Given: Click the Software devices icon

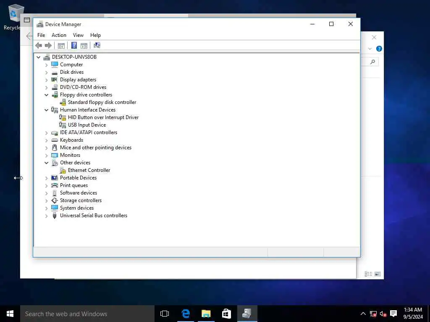Looking at the screenshot, I should [55, 193].
